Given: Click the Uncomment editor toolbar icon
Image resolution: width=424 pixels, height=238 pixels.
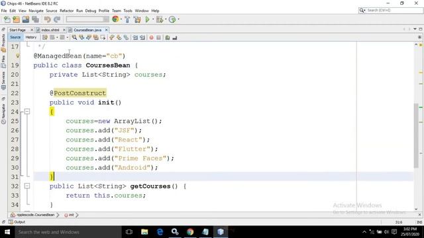Looking at the screenshot, I should coord(175,38).
